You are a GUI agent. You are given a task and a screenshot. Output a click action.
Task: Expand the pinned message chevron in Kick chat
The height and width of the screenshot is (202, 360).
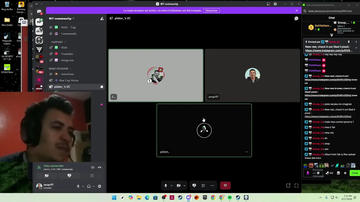(x=356, y=48)
